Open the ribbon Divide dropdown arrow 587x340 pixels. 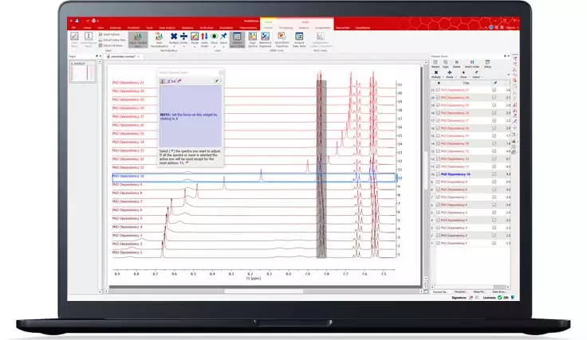[x=183, y=47]
